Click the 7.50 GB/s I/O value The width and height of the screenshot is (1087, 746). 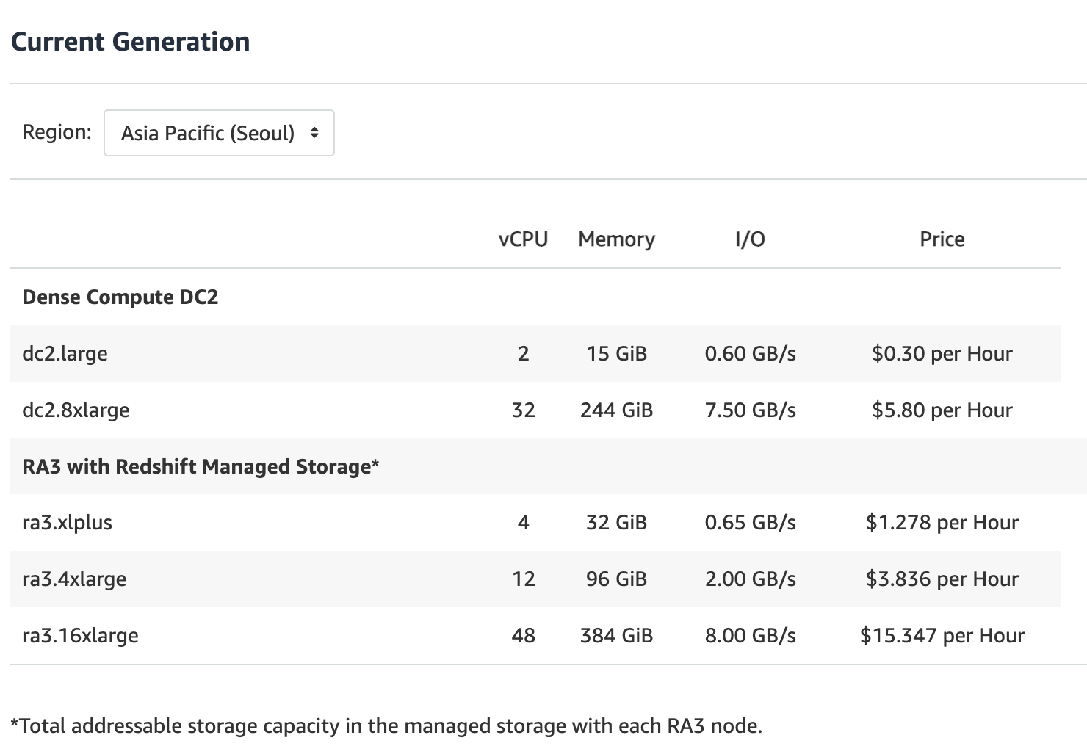(750, 410)
